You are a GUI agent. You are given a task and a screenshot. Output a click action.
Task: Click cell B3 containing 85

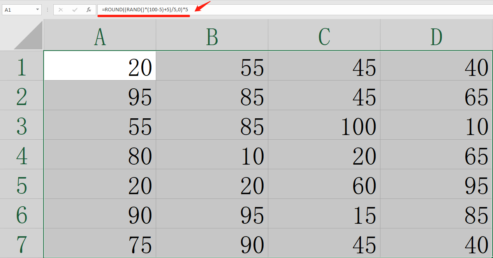coord(212,125)
